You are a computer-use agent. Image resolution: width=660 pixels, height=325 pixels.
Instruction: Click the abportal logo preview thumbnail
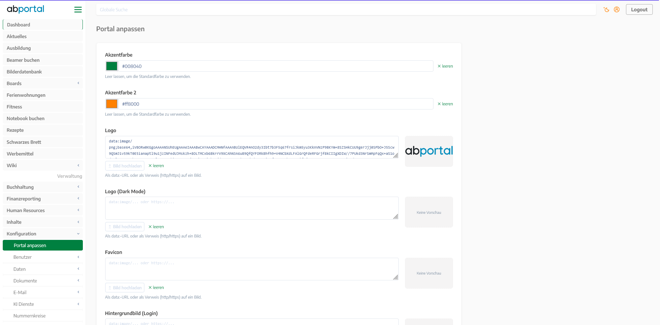point(429,151)
